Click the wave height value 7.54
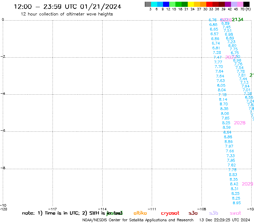Screen dimensions: 254x223 [240, 68]
